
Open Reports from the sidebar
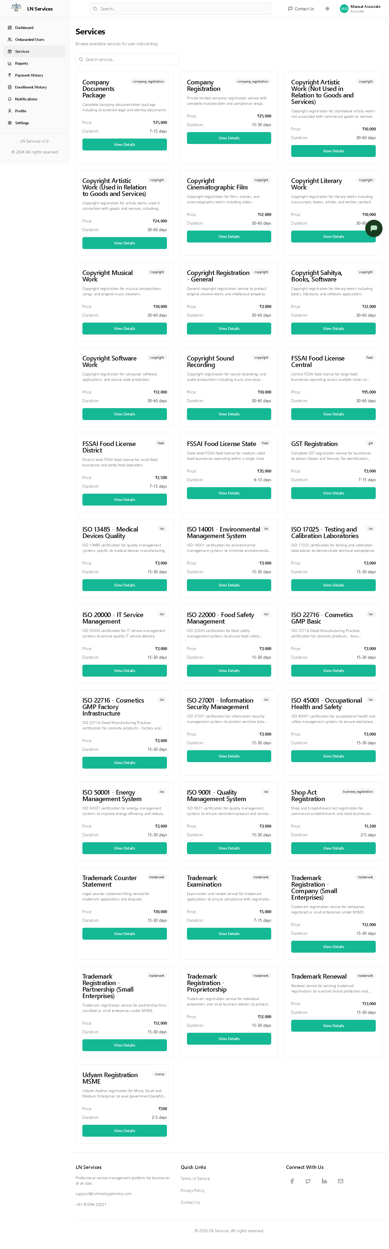pyautogui.click(x=34, y=64)
